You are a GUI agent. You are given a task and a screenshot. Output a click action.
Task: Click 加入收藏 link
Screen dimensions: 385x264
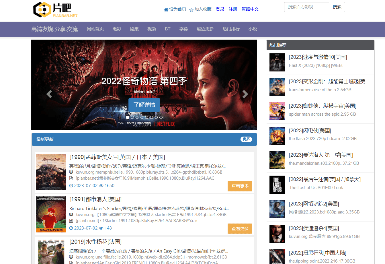[203, 9]
